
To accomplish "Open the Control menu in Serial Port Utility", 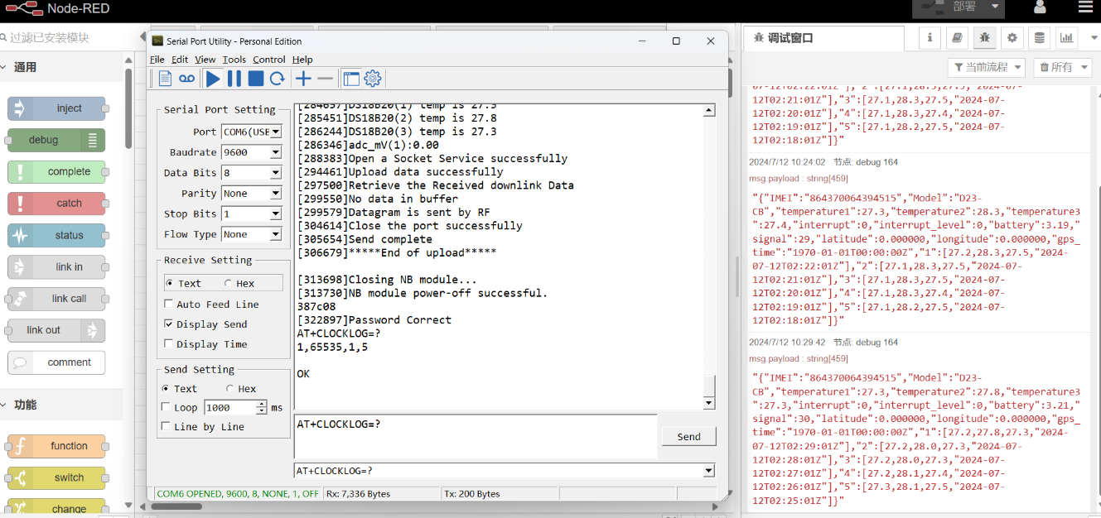I will pyautogui.click(x=269, y=60).
